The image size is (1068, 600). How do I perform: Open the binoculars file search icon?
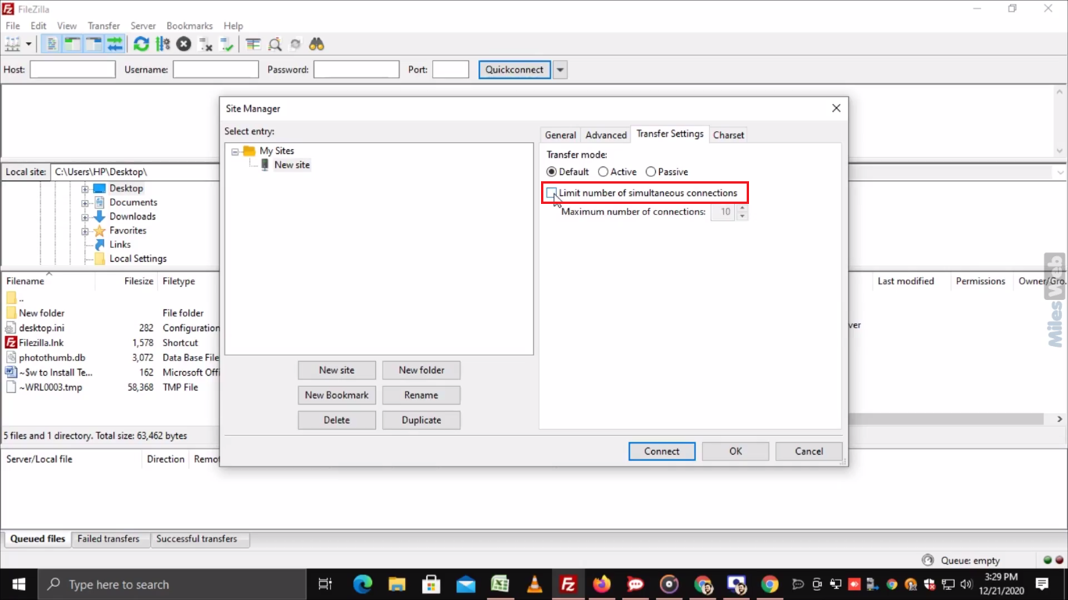(x=317, y=45)
